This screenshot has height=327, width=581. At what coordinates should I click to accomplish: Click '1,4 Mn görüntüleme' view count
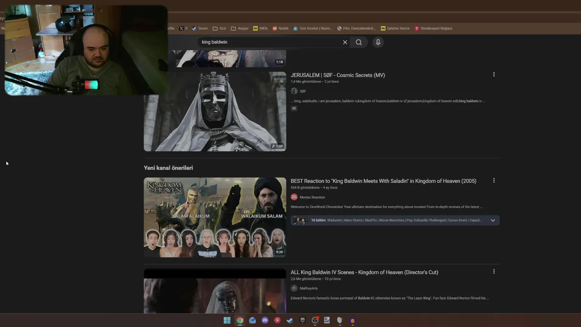click(x=306, y=82)
